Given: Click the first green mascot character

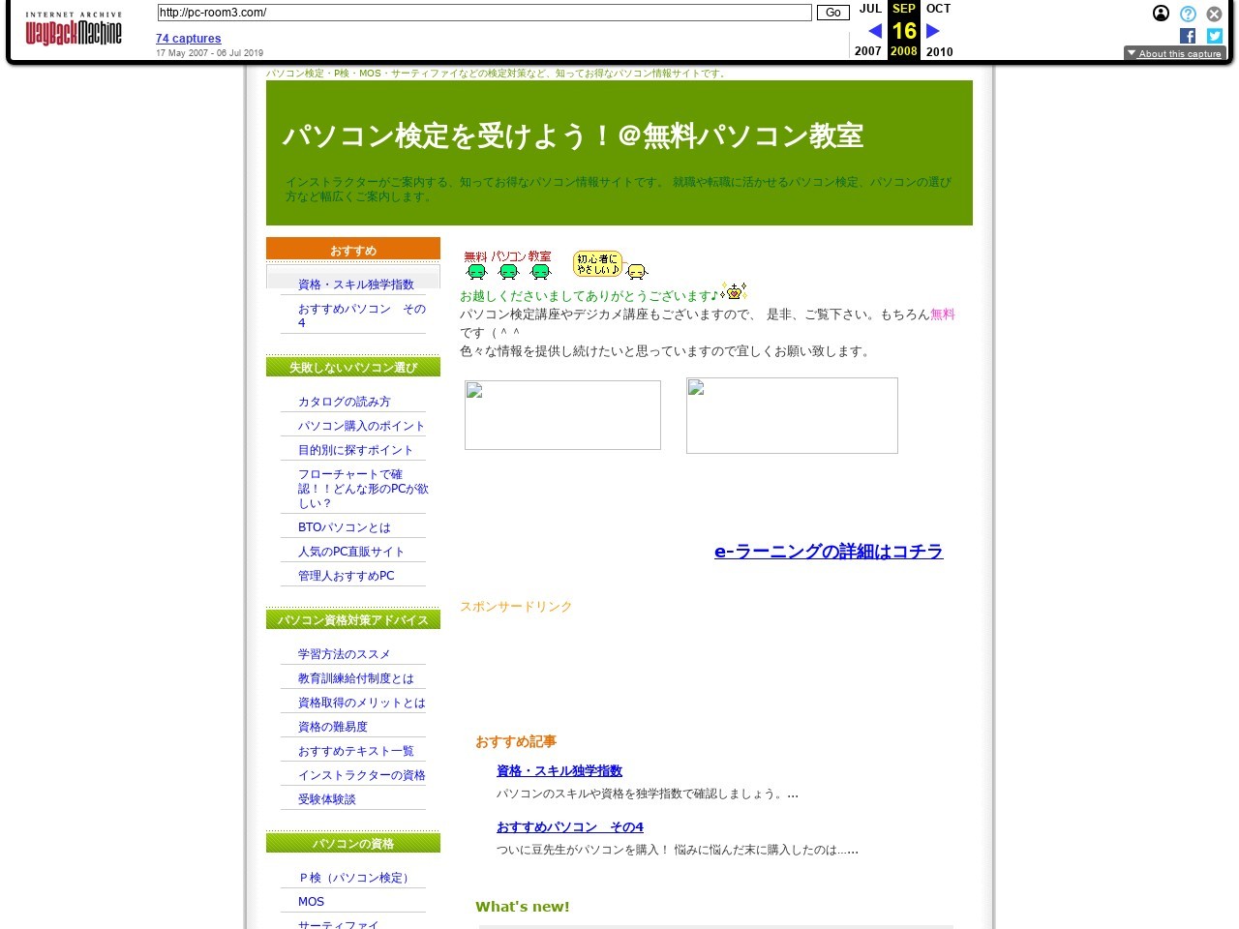Looking at the screenshot, I should [476, 269].
